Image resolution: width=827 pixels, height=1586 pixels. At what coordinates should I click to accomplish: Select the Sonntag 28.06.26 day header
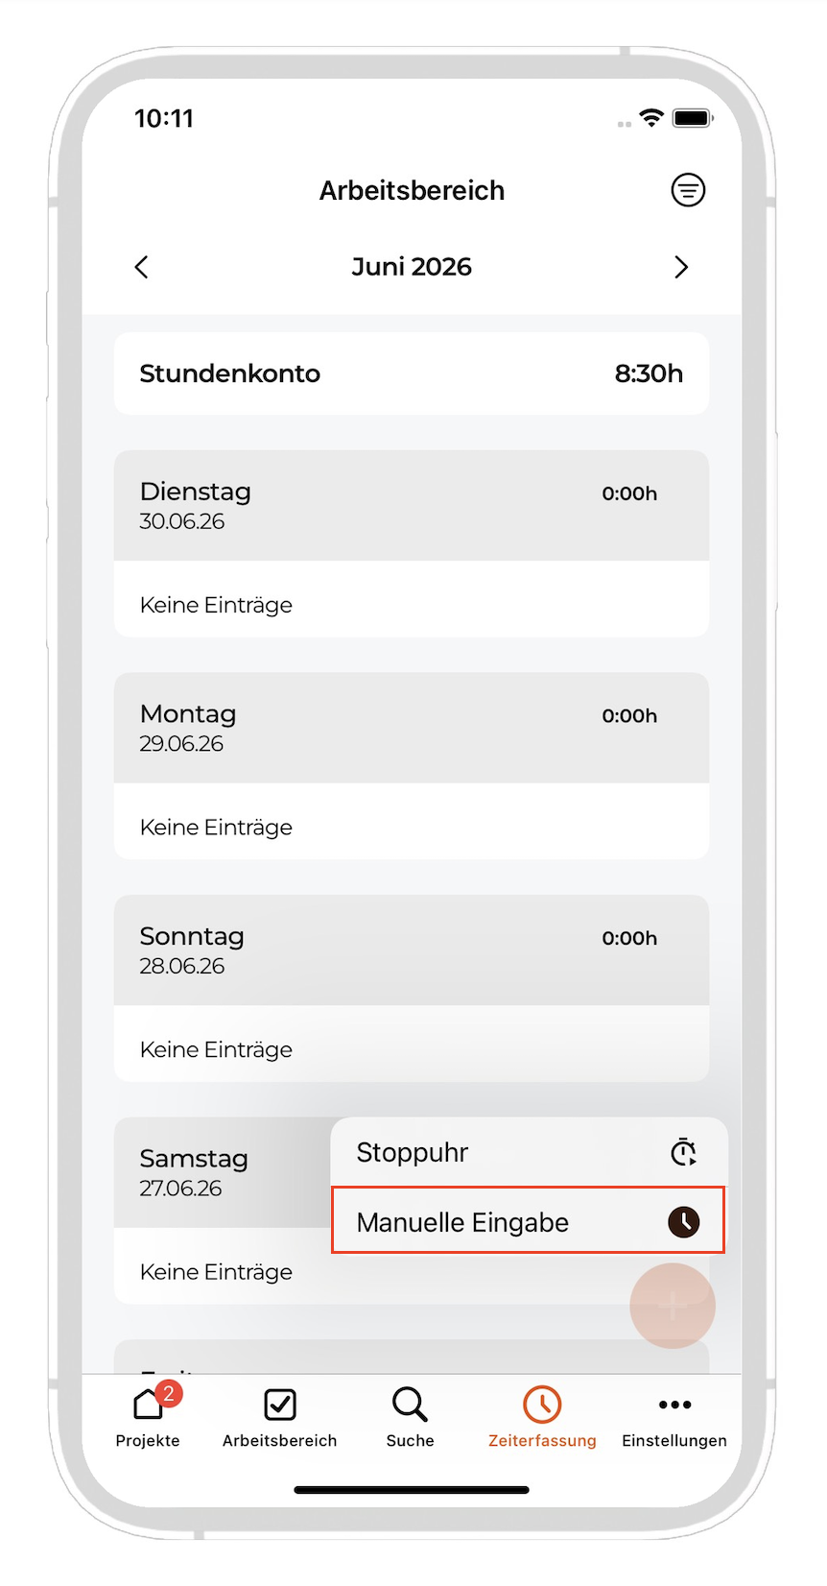click(x=412, y=950)
